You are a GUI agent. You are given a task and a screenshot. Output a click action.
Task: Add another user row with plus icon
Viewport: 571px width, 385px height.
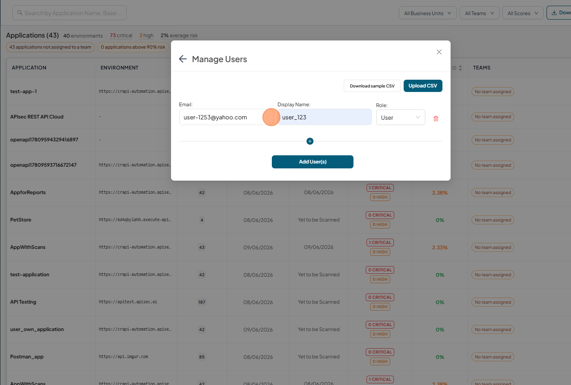coord(310,141)
